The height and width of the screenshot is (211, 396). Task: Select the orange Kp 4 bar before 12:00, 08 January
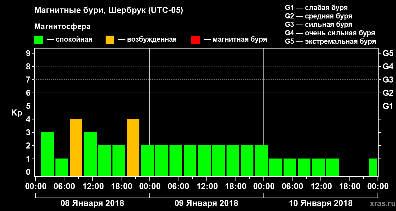76,147
